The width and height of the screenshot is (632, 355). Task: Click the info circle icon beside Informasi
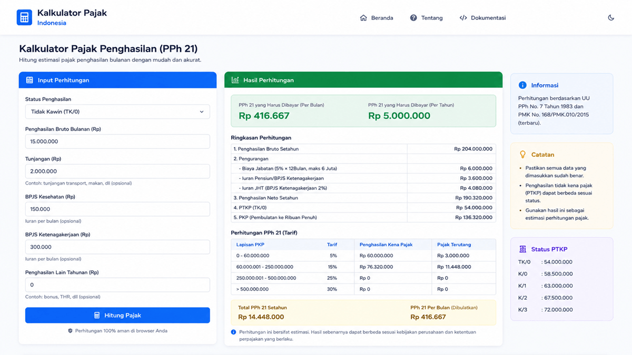coord(522,85)
